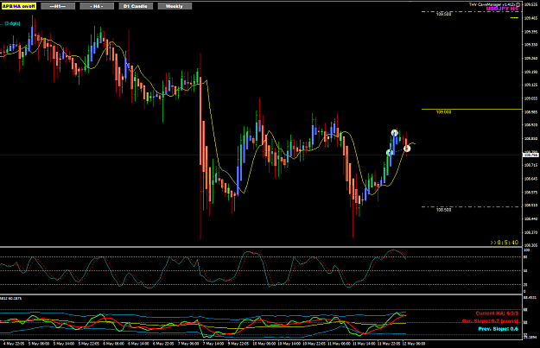
Task: Click the THV CaveManager expert advisor label
Action: pyautogui.click(x=492, y=4)
